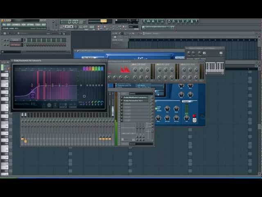Select the orange band 3 token in Parametric EQ
Screen dimensions: 262x197
coord(90,69)
